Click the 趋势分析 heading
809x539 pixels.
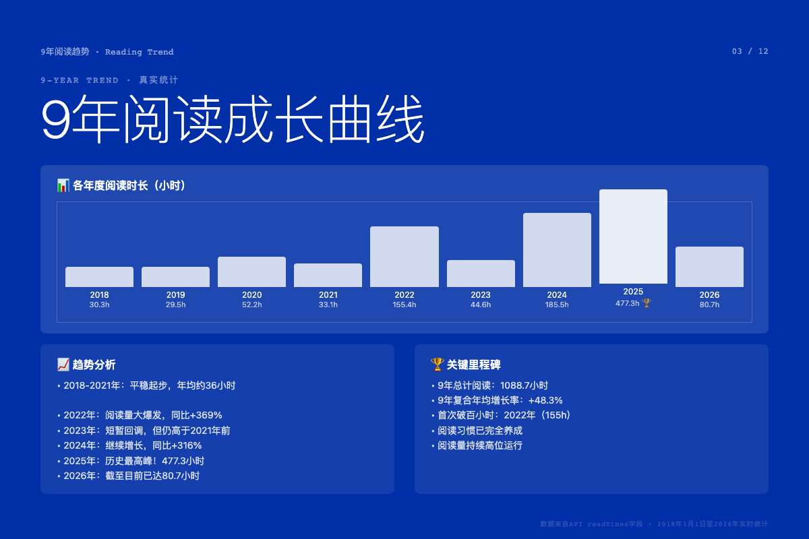tap(94, 364)
